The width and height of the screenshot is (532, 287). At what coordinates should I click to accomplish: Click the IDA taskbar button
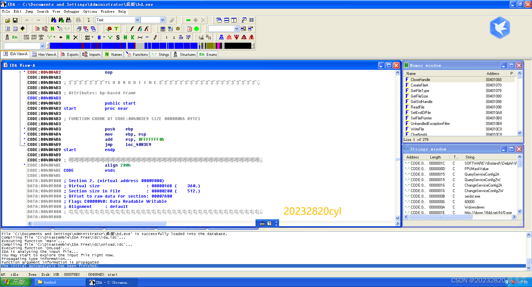tap(112, 282)
